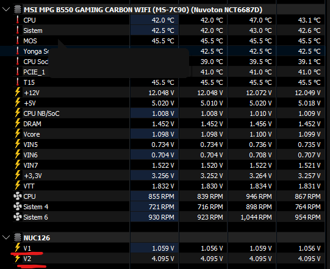Select the DRAM voltage row
The width and height of the screenshot is (330, 269).
(168, 124)
